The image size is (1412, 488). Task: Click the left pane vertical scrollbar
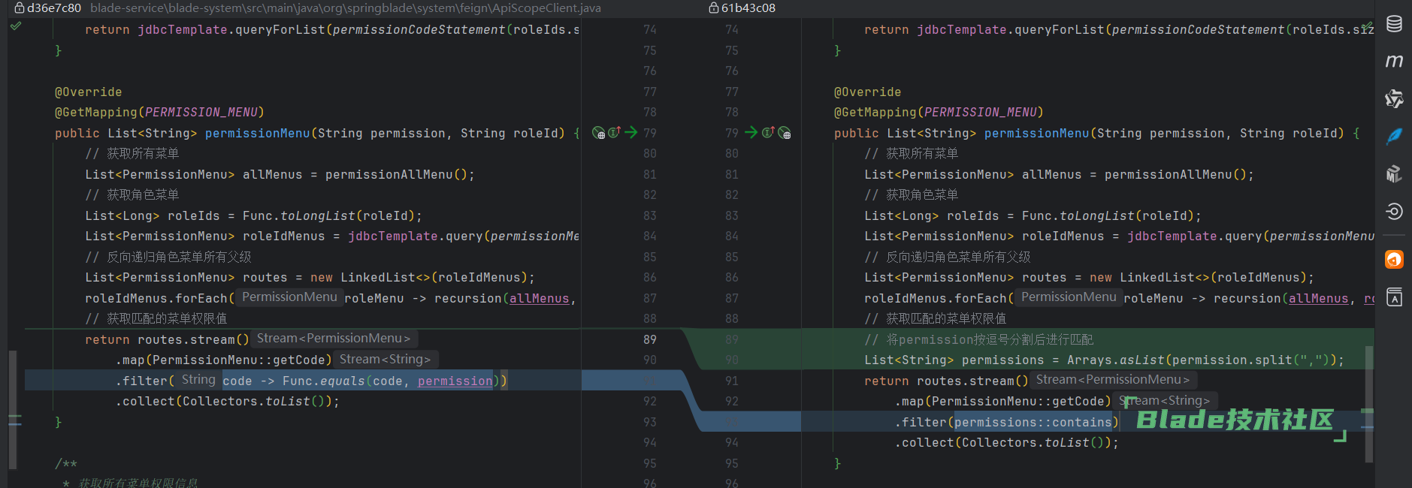[13, 408]
